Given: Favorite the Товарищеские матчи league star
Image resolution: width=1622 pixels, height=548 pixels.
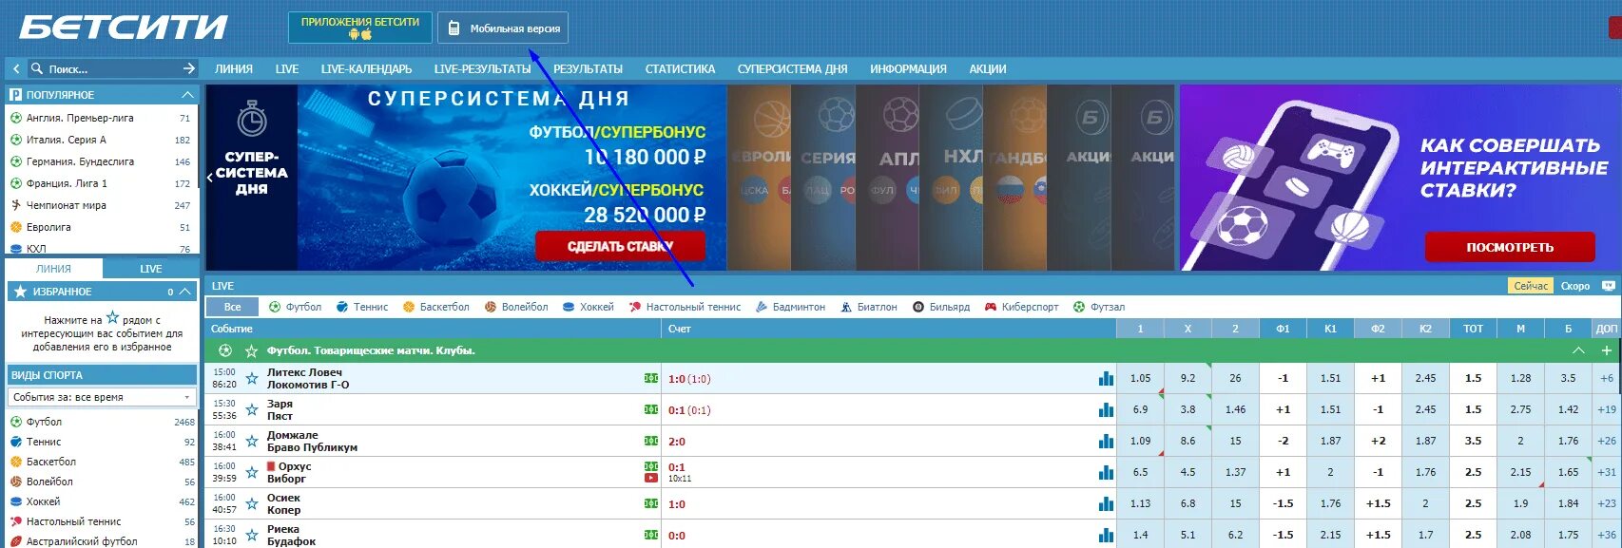Looking at the screenshot, I should pyautogui.click(x=251, y=350).
